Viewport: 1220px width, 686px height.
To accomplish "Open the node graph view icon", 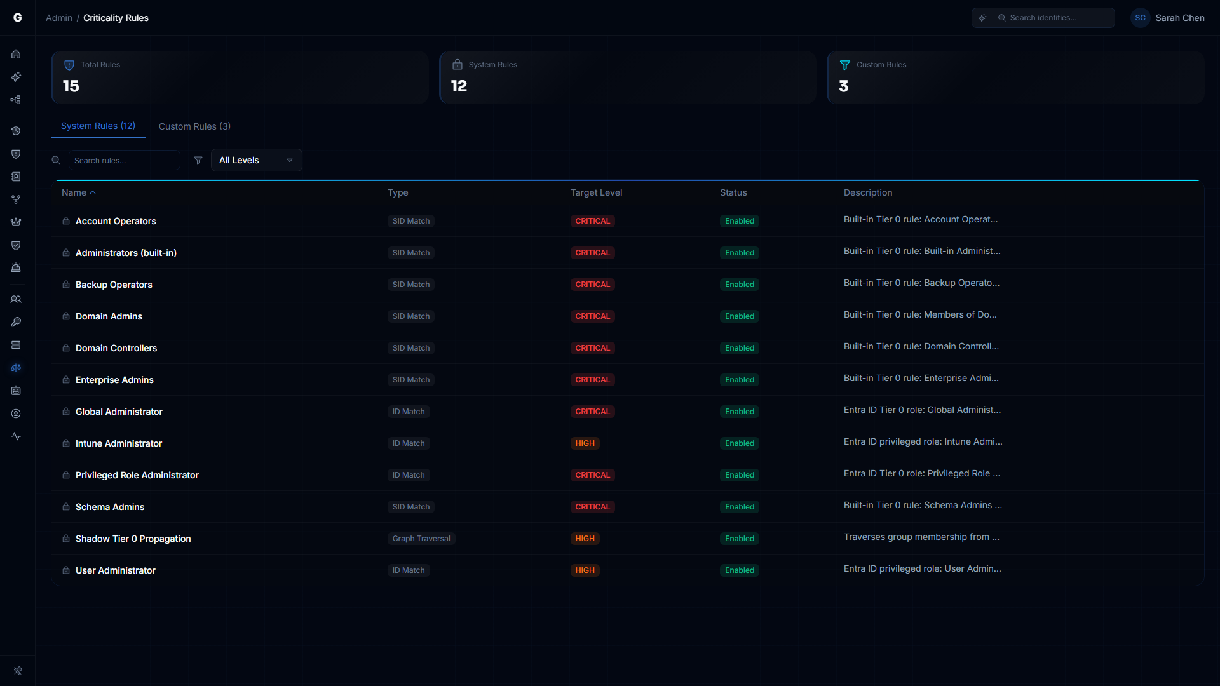I will pos(16,100).
